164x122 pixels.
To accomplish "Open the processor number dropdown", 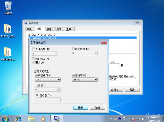I will coord(45,54).
